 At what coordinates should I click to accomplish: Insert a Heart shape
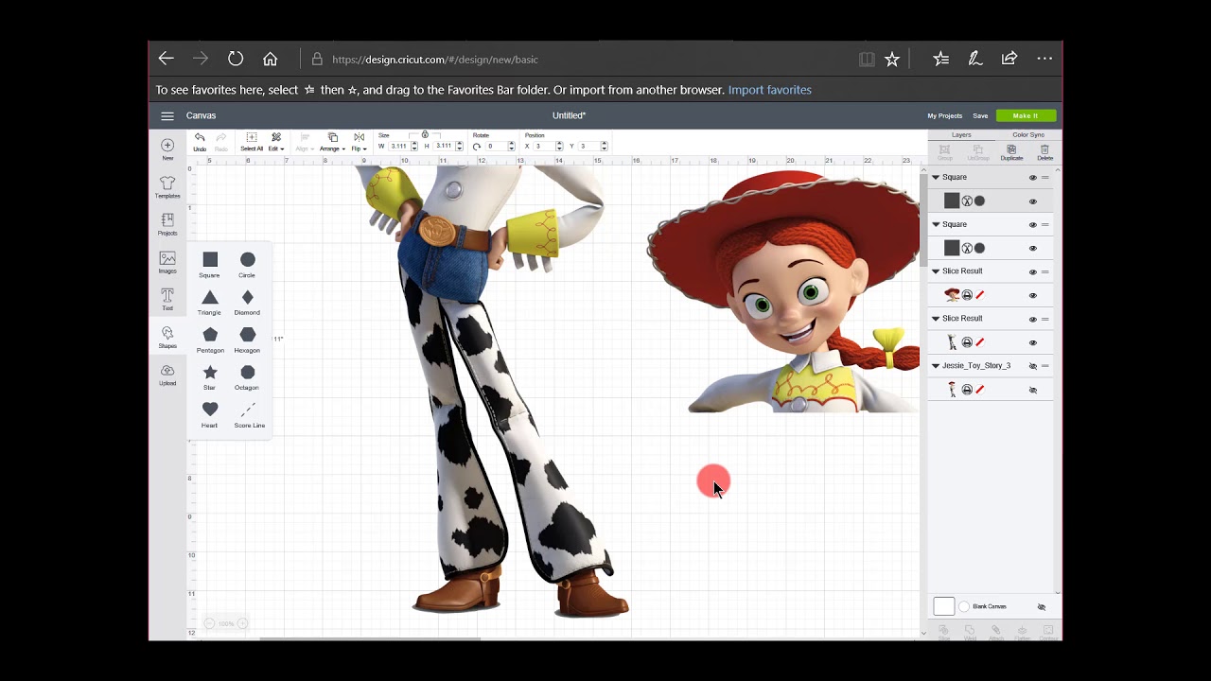pyautogui.click(x=210, y=415)
